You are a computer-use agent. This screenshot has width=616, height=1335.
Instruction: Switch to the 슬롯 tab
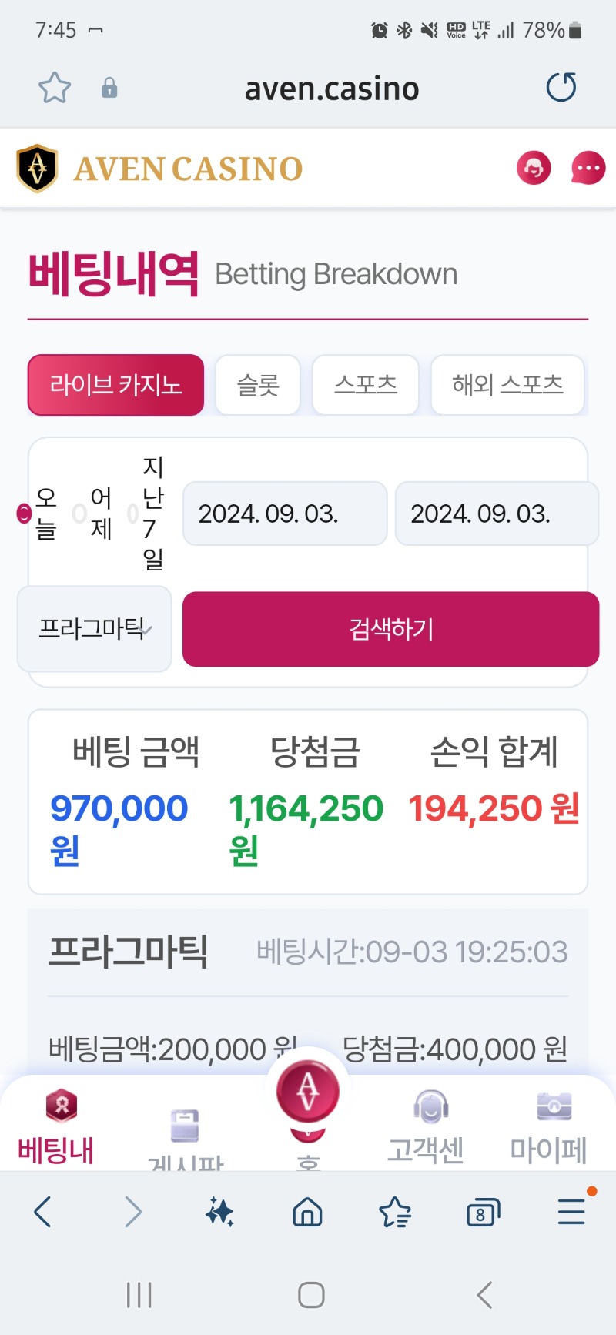258,385
